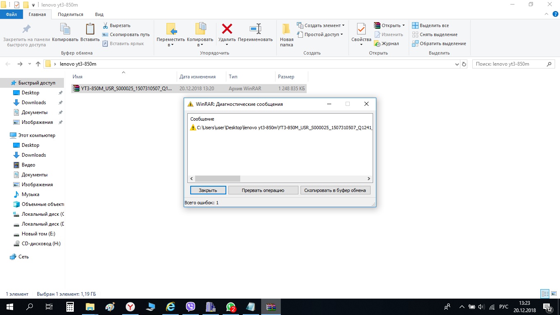Open the View (Вид) ribbon tab
Screen dimensions: 560x315
99,14
